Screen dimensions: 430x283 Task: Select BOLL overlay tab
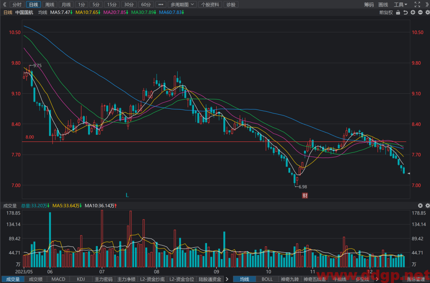(x=267, y=279)
